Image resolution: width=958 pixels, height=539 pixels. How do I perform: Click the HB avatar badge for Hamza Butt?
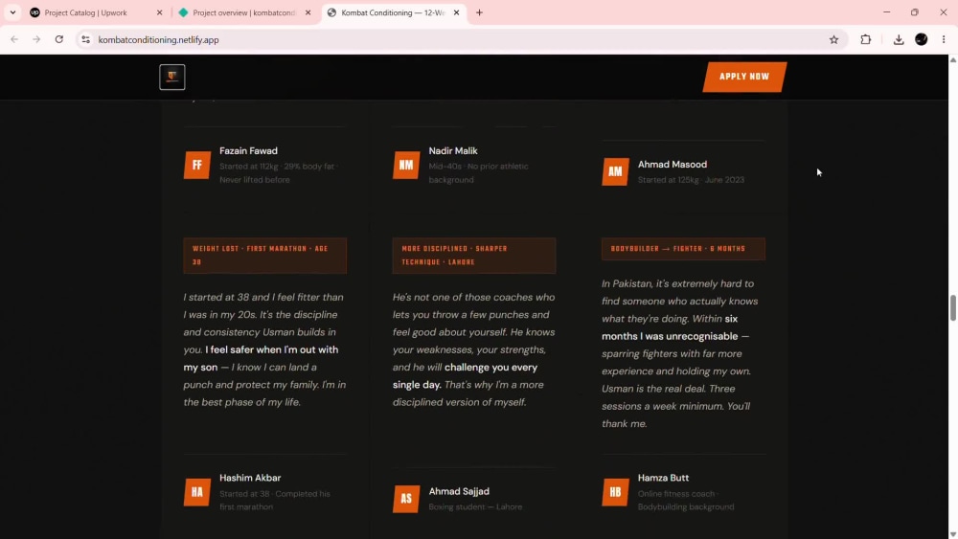pos(615,493)
